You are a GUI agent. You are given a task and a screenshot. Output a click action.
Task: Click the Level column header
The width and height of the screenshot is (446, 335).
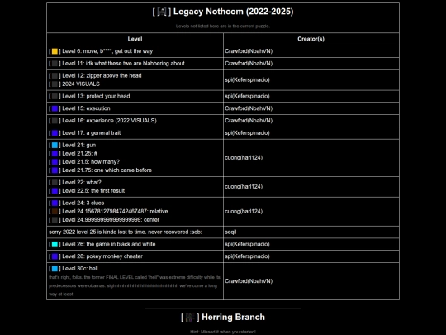pos(135,39)
